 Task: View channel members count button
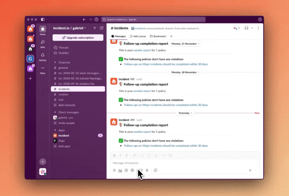point(237,28)
